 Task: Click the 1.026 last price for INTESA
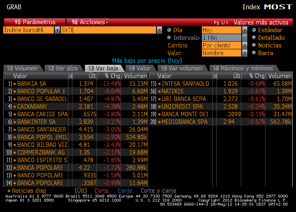pyautogui.click(x=230, y=84)
